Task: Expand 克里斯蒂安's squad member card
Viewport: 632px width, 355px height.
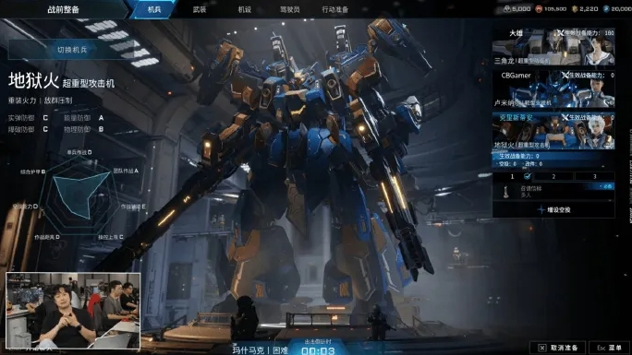Action: point(553,131)
